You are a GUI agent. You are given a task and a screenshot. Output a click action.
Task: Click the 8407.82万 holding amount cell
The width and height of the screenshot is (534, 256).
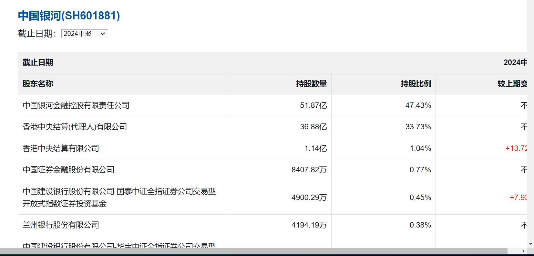[x=309, y=170]
